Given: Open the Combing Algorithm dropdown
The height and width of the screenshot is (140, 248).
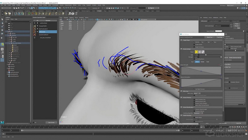Looking at the screenshot, I should (x=198, y=113).
